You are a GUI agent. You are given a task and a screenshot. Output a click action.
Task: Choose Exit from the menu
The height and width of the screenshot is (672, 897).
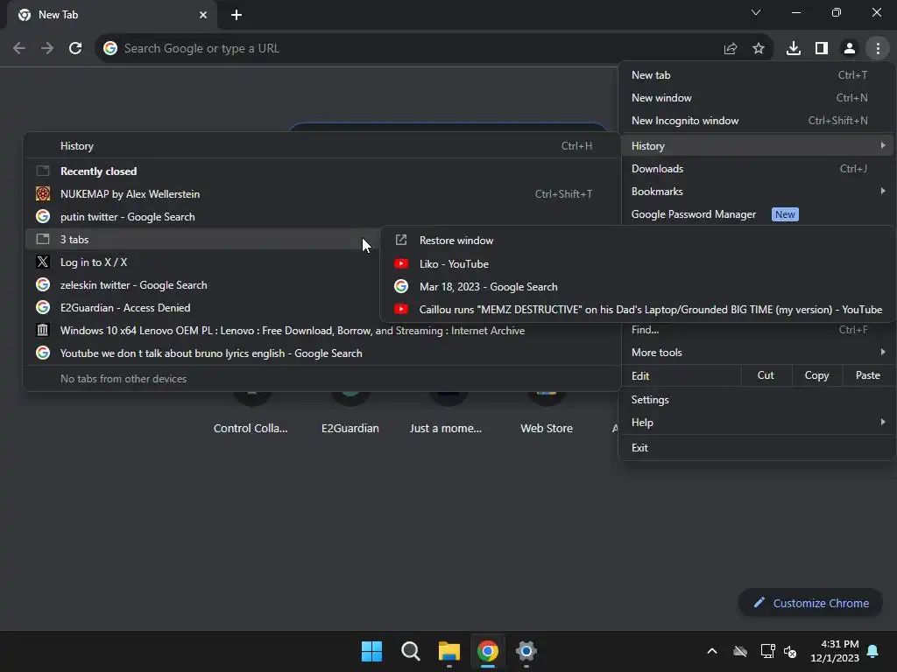click(x=758, y=447)
